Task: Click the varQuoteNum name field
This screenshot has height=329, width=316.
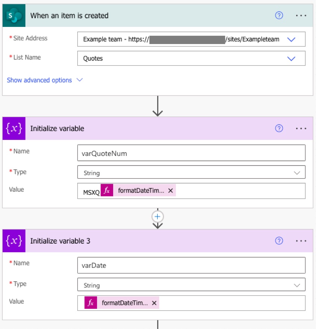Action: pos(191,153)
